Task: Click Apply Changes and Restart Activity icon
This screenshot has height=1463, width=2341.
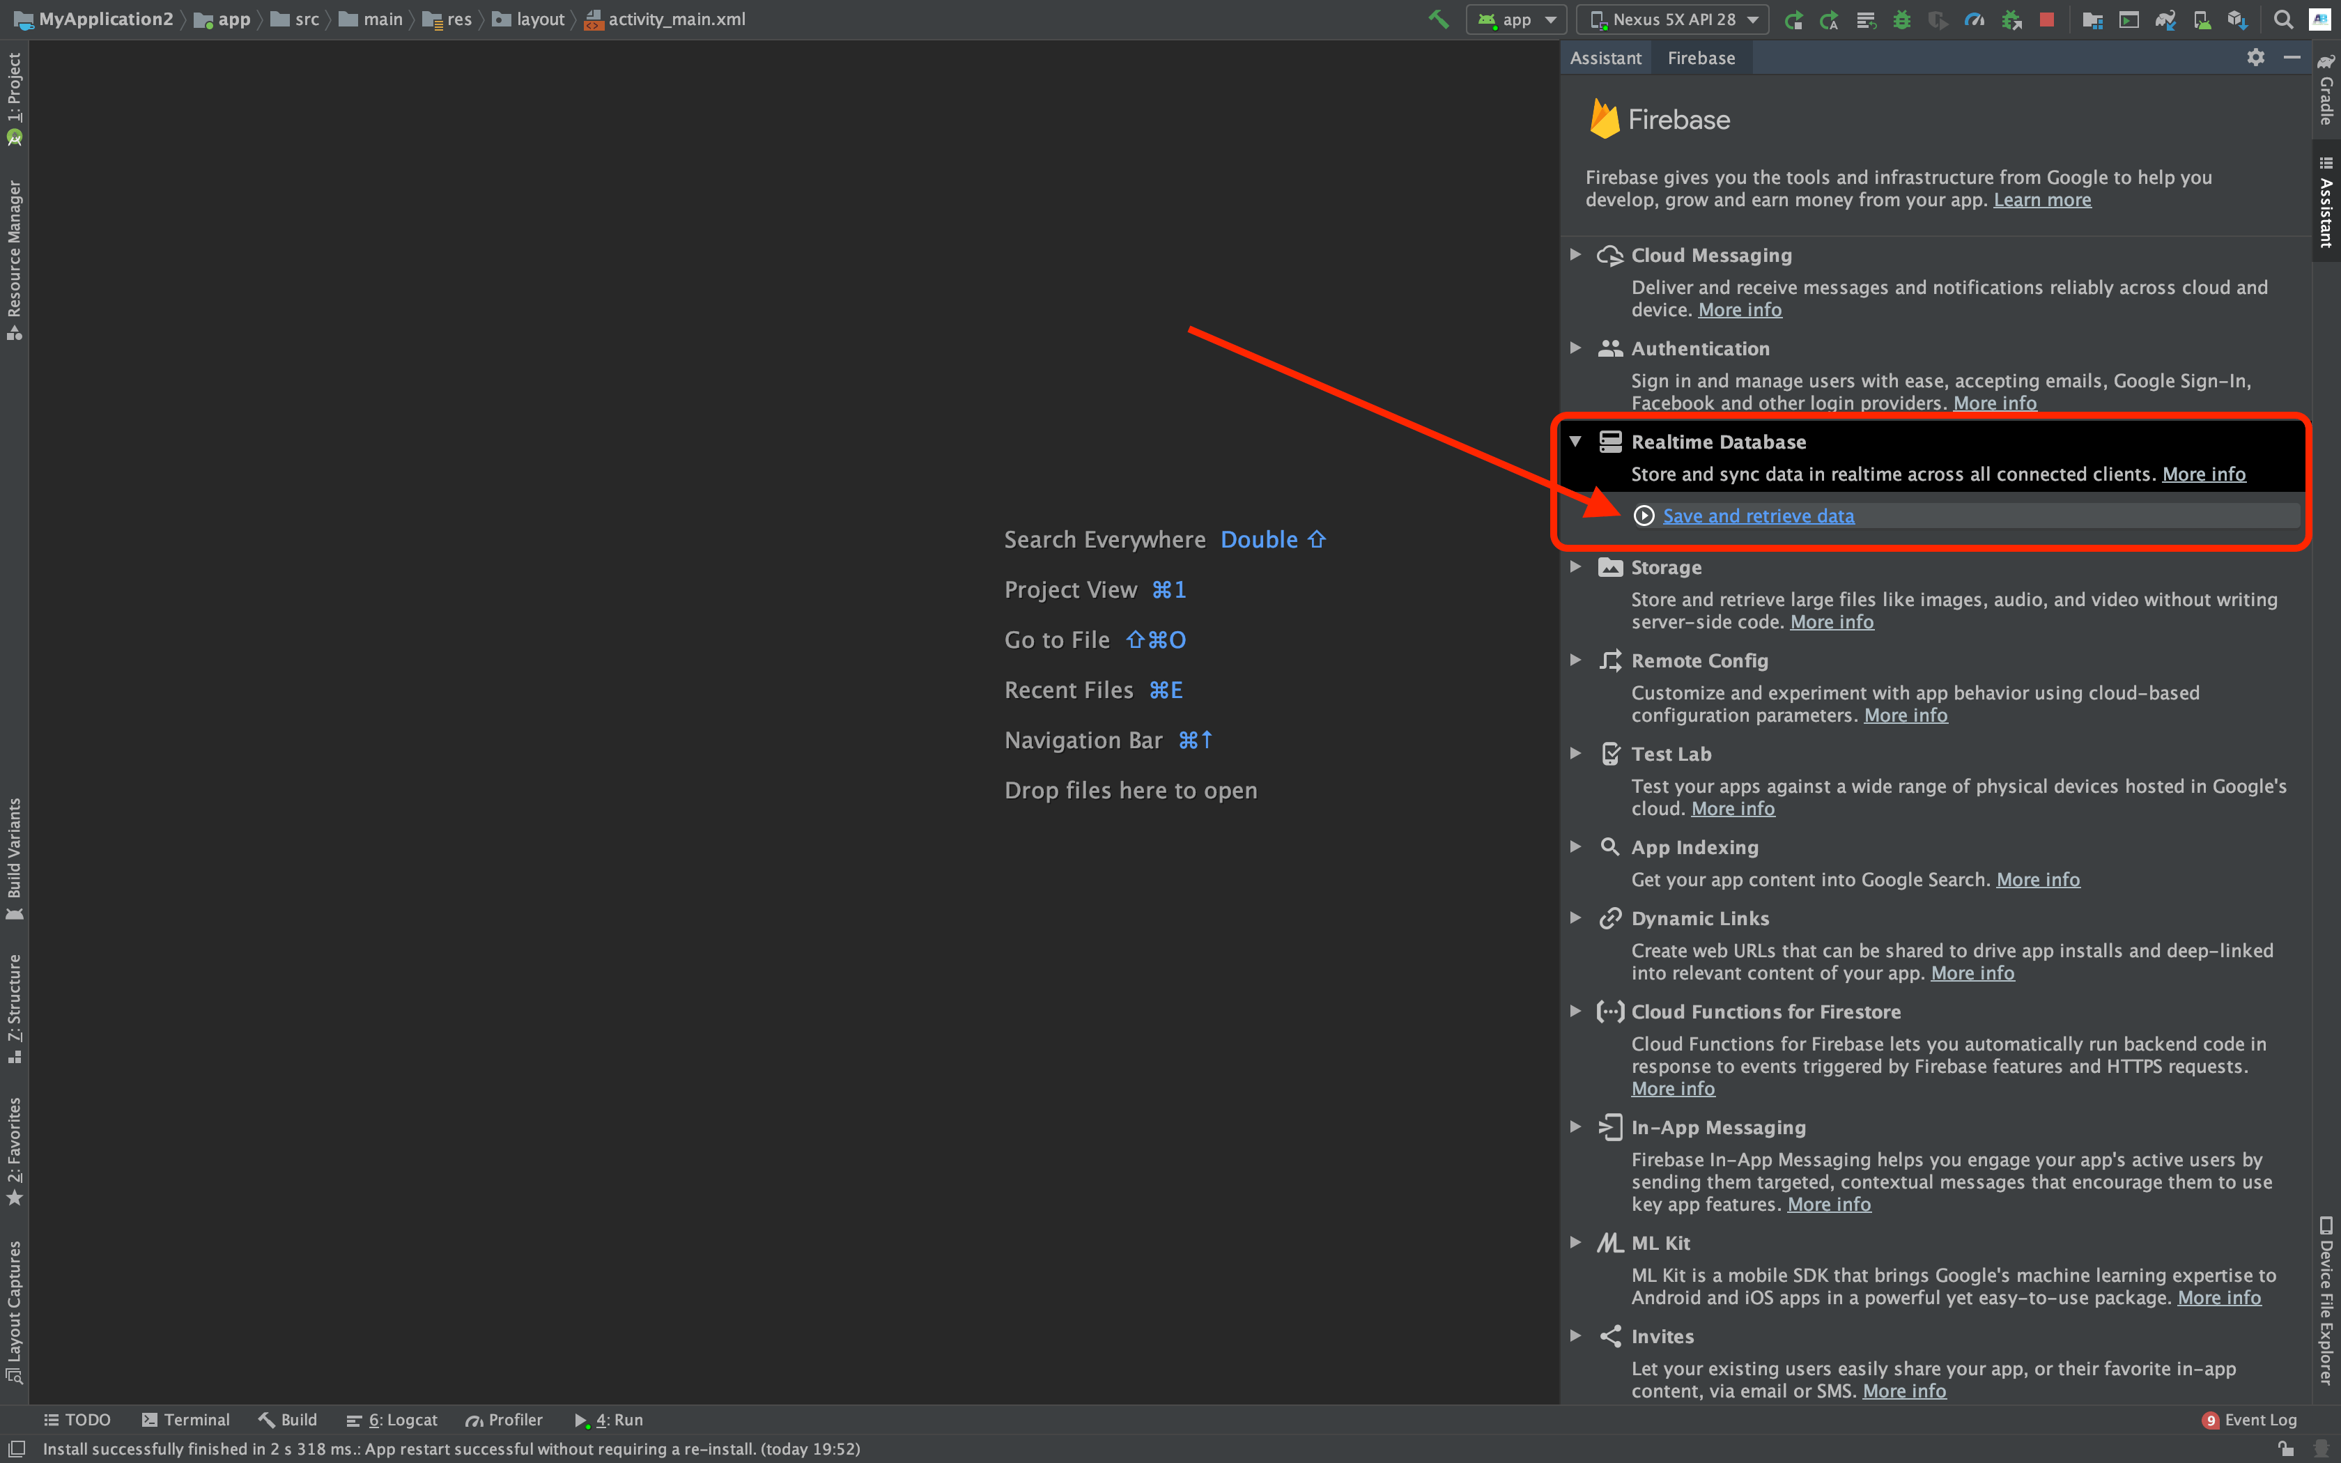Action: (1830, 20)
